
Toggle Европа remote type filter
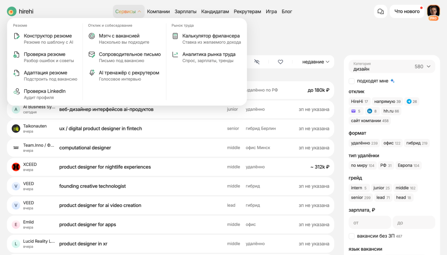coord(408,166)
